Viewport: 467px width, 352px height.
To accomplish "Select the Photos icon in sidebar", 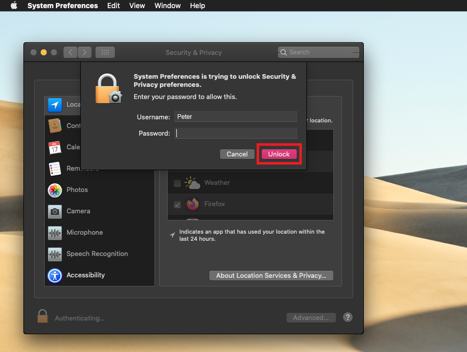I will click(55, 190).
